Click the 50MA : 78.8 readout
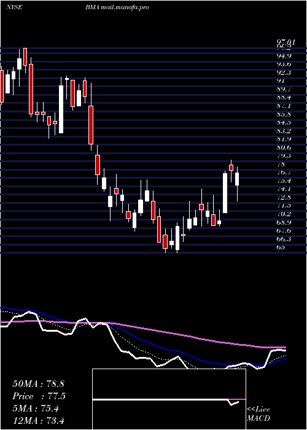The image size is (307, 430). pyautogui.click(x=38, y=384)
